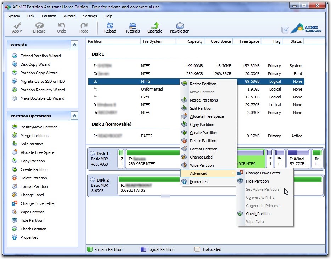Launch Migrate OS to SSD or HDD

tap(43, 81)
